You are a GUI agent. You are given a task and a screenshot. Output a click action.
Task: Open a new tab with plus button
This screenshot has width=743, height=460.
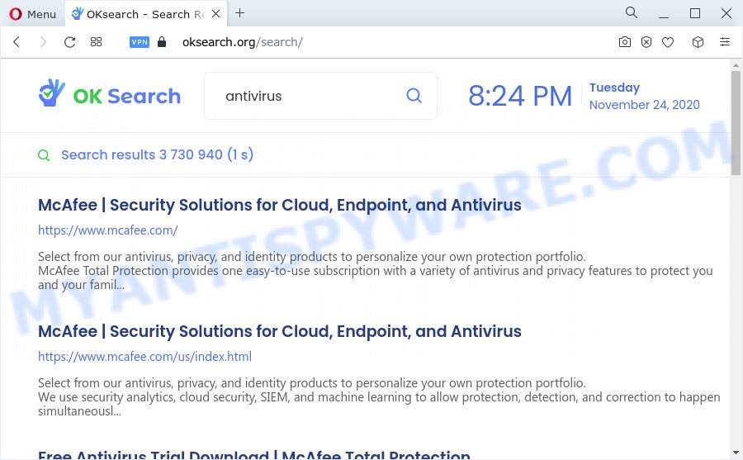click(x=239, y=13)
